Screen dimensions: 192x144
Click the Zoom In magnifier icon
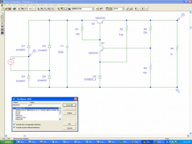42,9
